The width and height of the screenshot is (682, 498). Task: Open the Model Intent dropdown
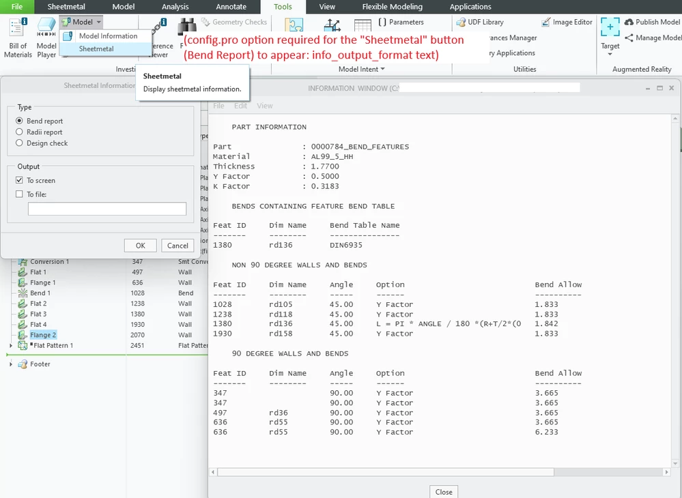(x=360, y=68)
